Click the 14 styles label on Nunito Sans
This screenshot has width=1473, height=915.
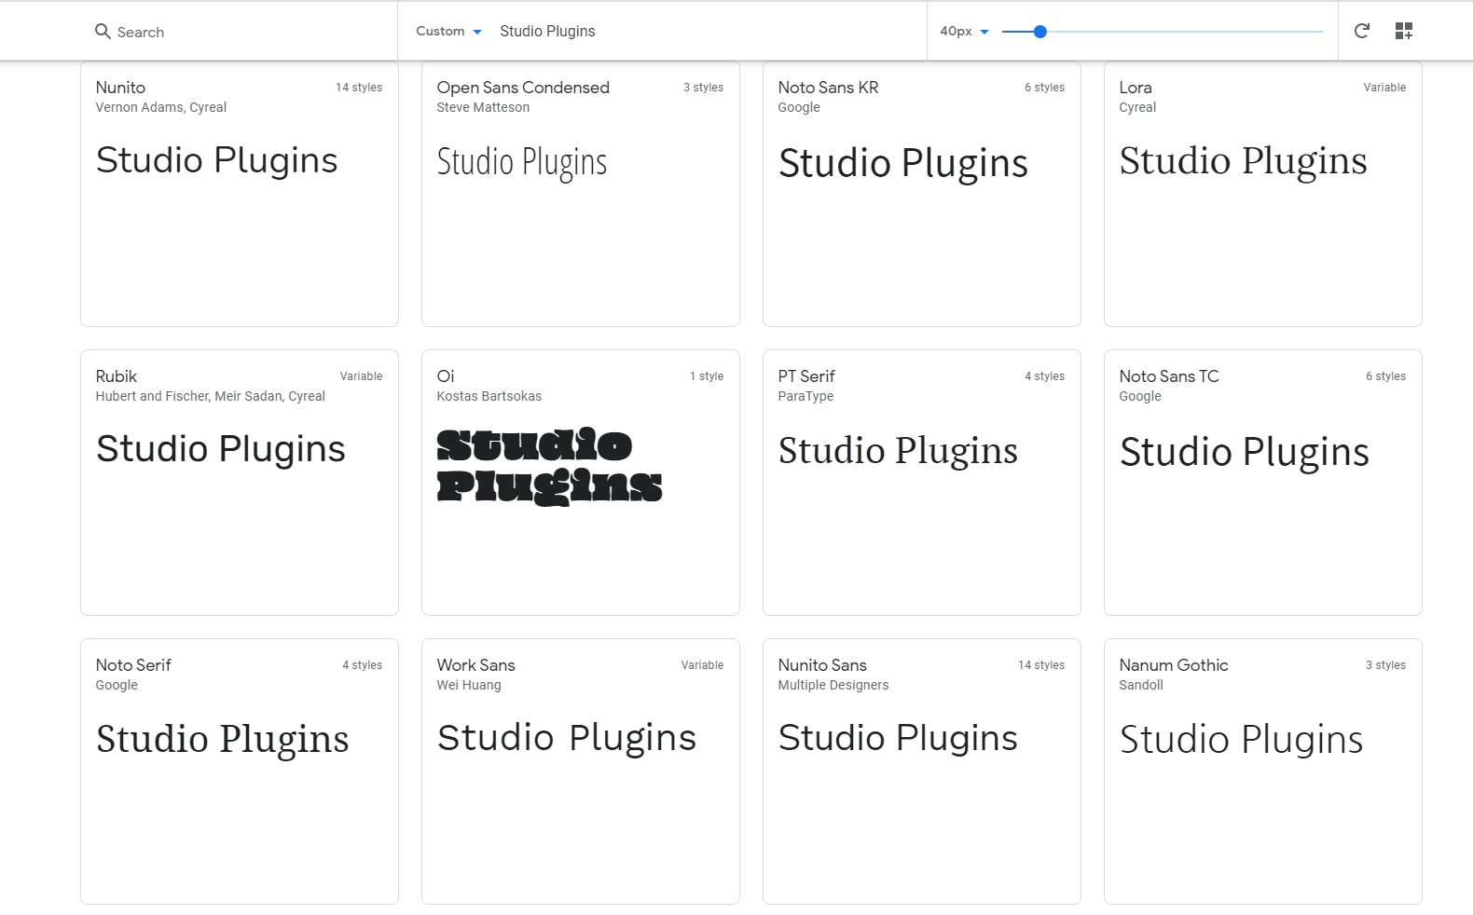tap(1041, 665)
